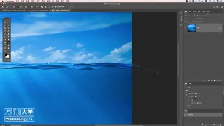Screen dimensions: 224x126
Task: Click the 蒙版 (Mask) button in options bar
Action: coord(32,7)
